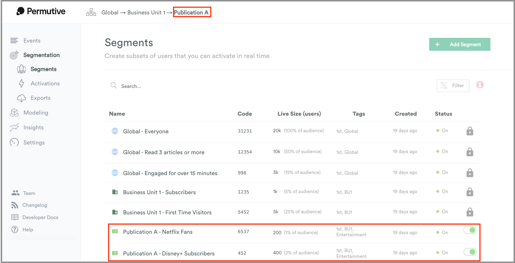Click the Permutive logo

pyautogui.click(x=41, y=11)
